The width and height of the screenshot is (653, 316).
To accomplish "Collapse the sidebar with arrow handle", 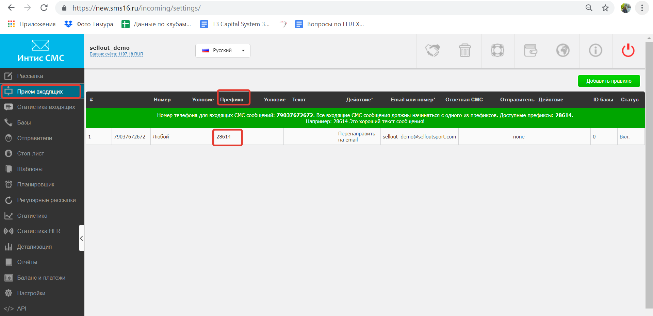I will [x=81, y=238].
